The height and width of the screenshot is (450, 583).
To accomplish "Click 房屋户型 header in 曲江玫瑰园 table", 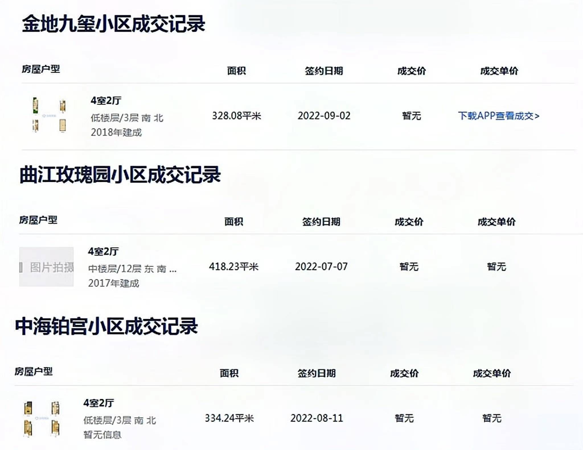I will click(x=38, y=220).
